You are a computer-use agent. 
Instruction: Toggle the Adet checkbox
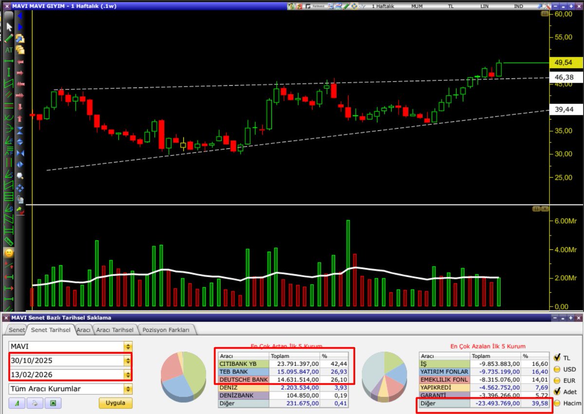(x=556, y=392)
